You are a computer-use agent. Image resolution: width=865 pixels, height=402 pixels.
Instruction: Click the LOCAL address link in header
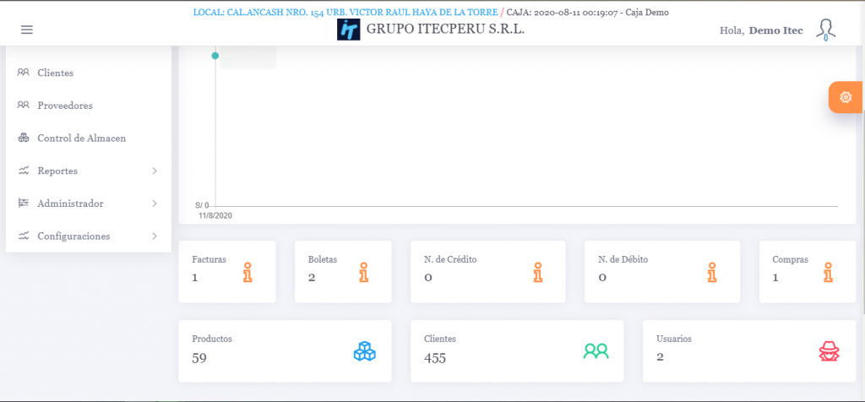(345, 13)
